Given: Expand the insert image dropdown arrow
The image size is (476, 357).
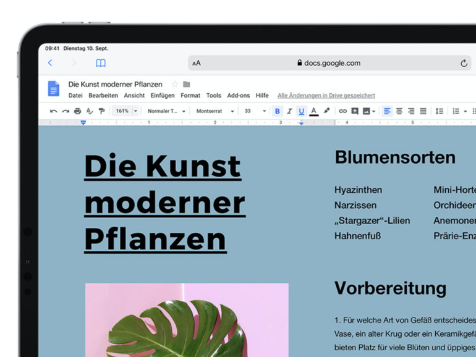Looking at the screenshot, I should pos(374,112).
